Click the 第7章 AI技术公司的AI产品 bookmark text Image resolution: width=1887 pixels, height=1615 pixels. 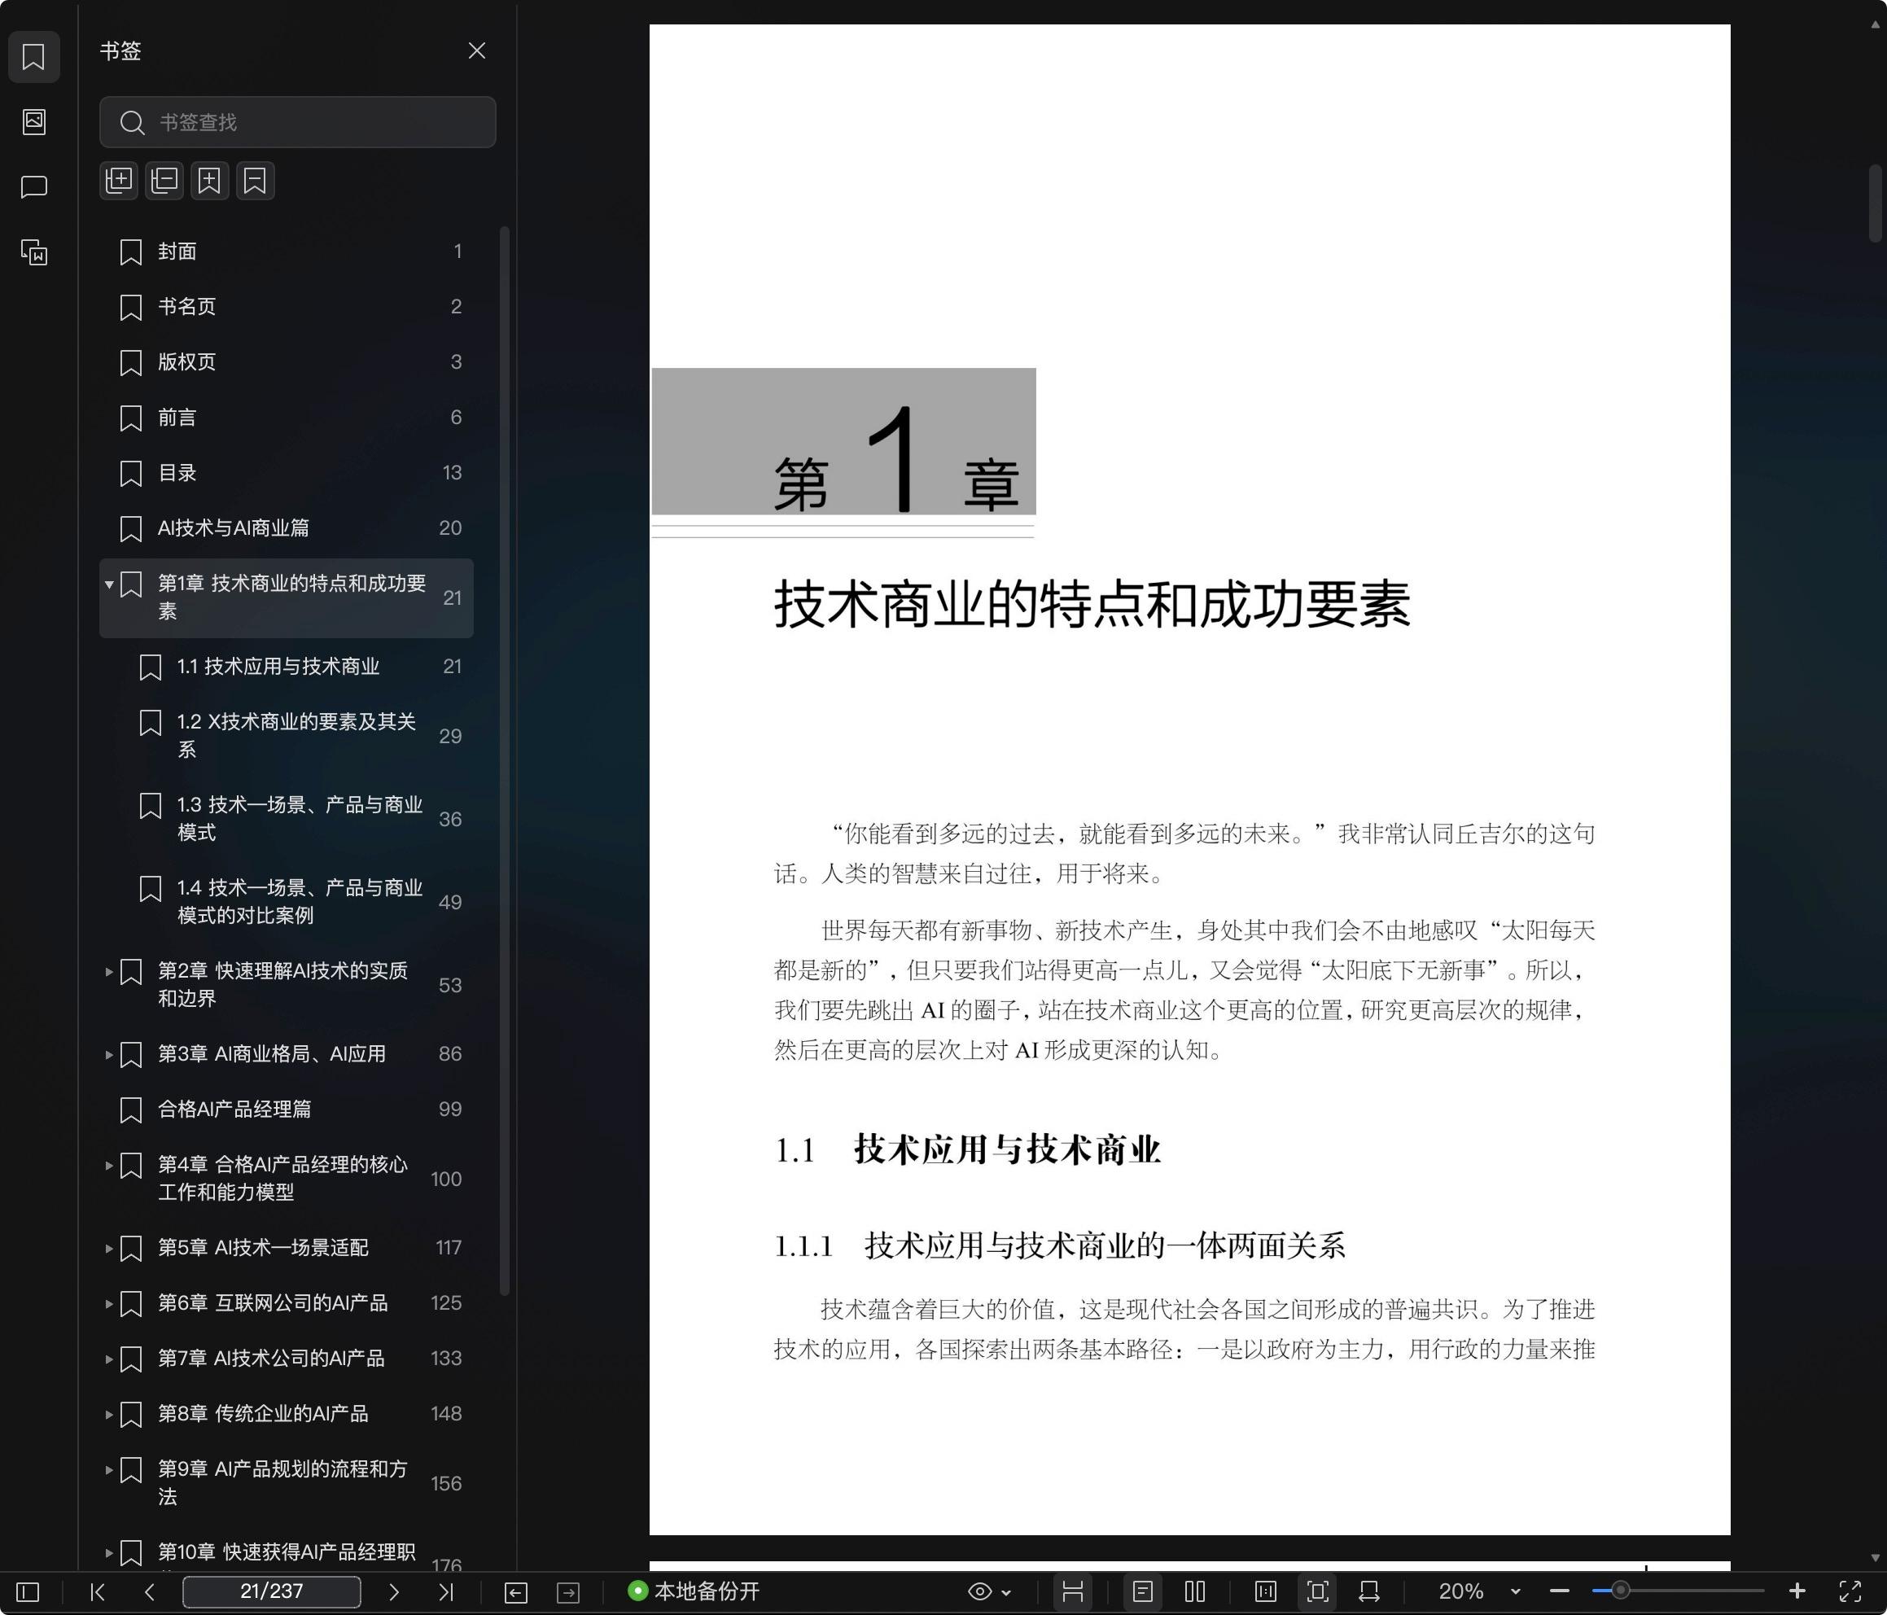271,1359
